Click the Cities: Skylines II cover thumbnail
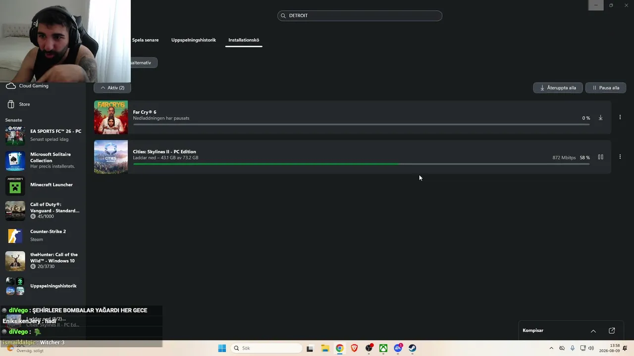Screen dimensions: 634x356 coord(111,157)
